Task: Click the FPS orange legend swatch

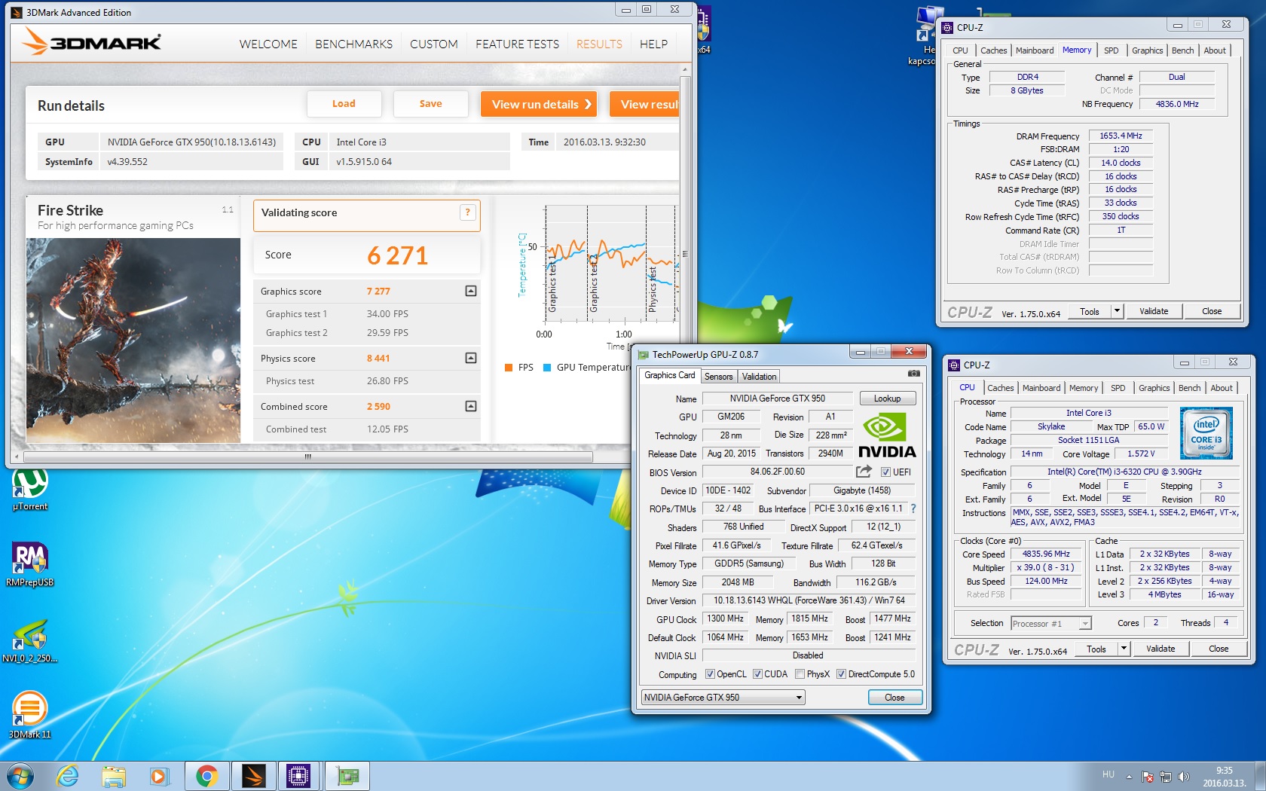Action: (509, 368)
